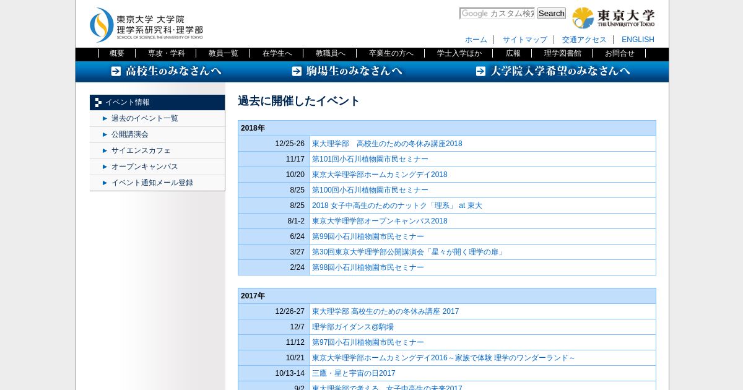
Task: Click the triangle bullet beside オープンキャンパス
Action: click(x=105, y=167)
